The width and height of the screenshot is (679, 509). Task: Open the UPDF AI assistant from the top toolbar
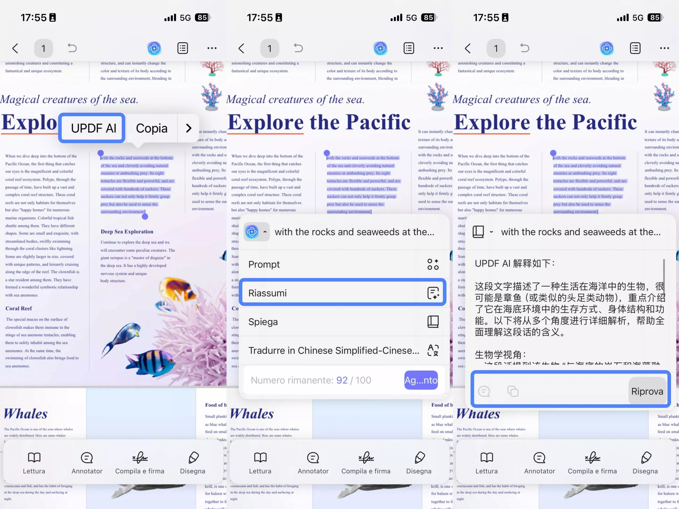click(x=154, y=48)
